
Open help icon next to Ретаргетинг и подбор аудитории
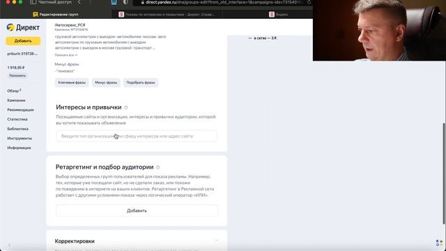(158, 167)
